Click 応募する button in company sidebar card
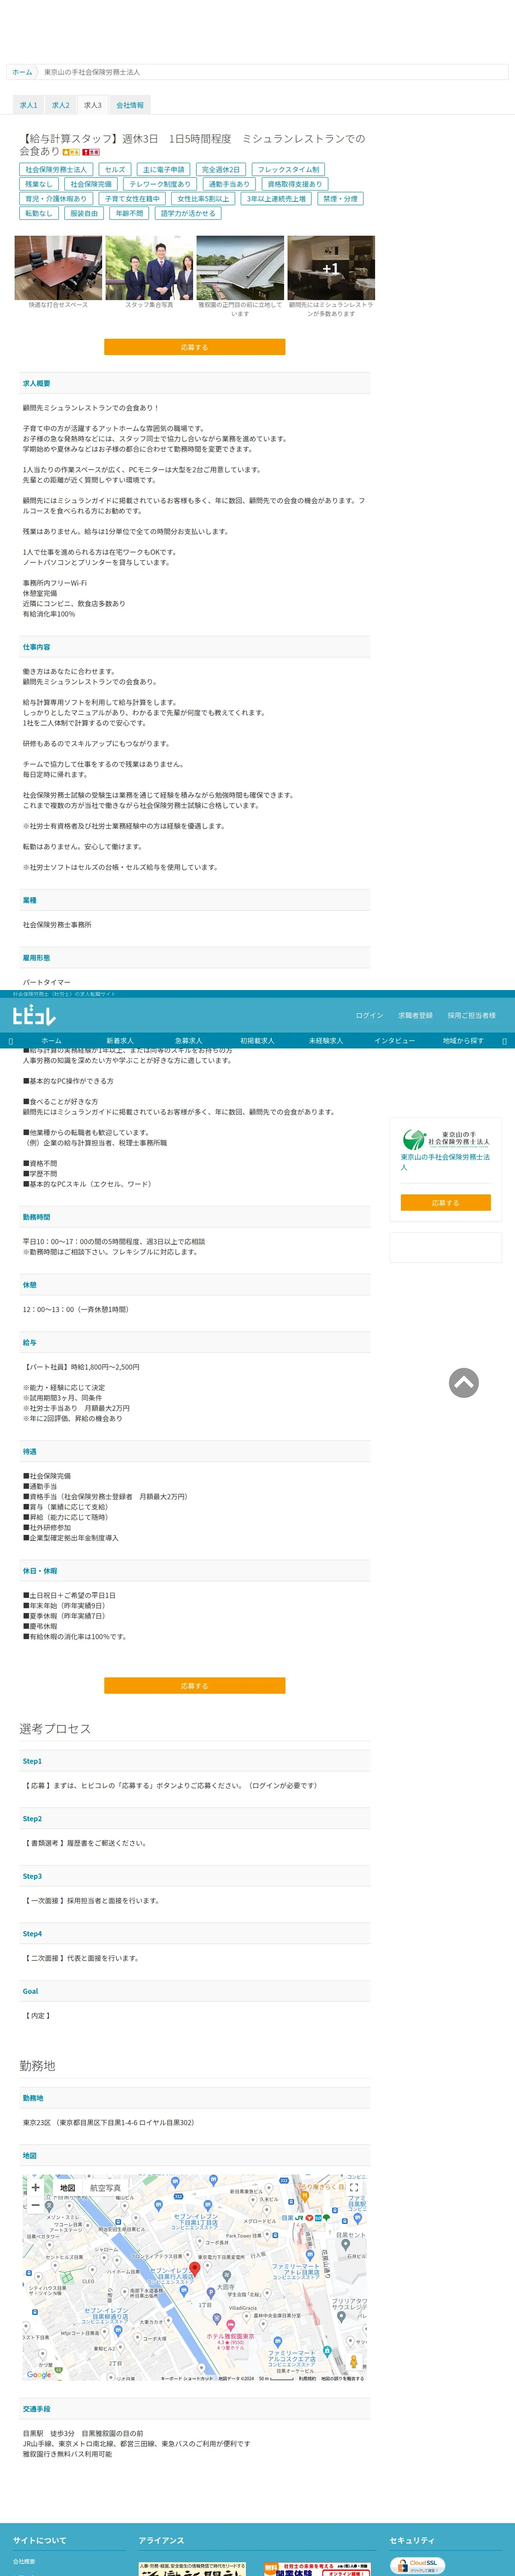This screenshot has width=515, height=2576. 446,1203
